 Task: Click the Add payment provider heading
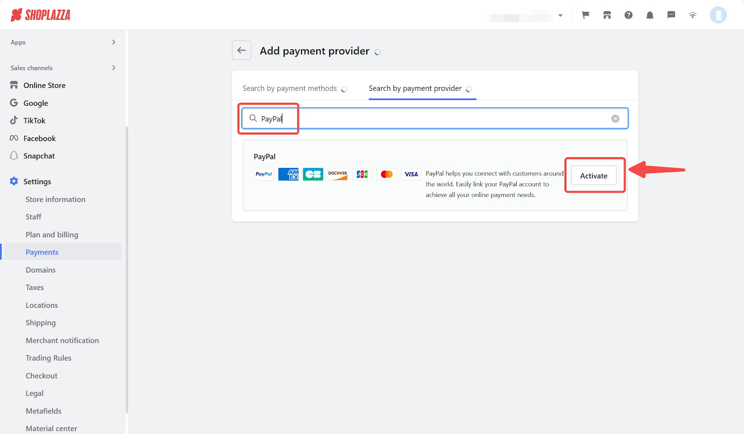(314, 51)
